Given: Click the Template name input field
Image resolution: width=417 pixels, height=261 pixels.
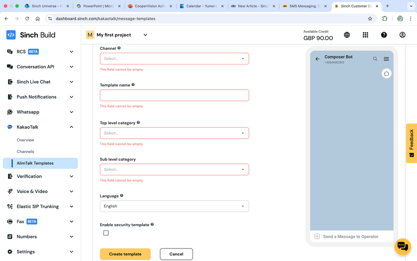Looking at the screenshot, I should coord(175,95).
